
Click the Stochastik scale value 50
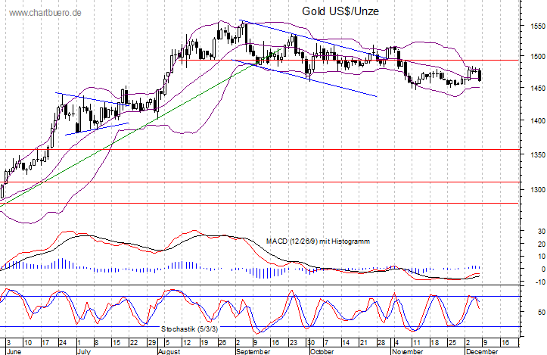pyautogui.click(x=542, y=312)
